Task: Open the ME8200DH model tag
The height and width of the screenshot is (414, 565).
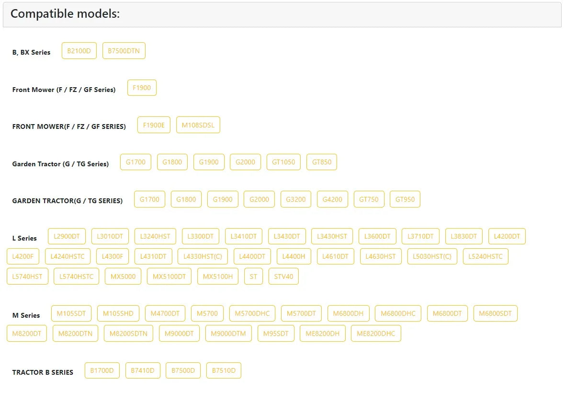Action: tap(323, 333)
